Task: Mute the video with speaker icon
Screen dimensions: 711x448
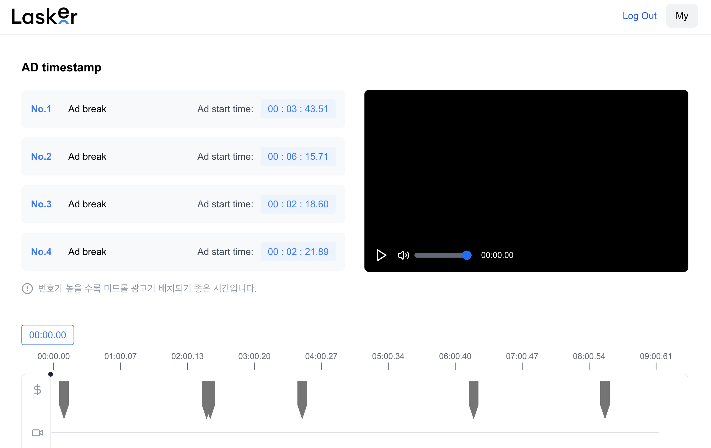Action: coord(403,255)
